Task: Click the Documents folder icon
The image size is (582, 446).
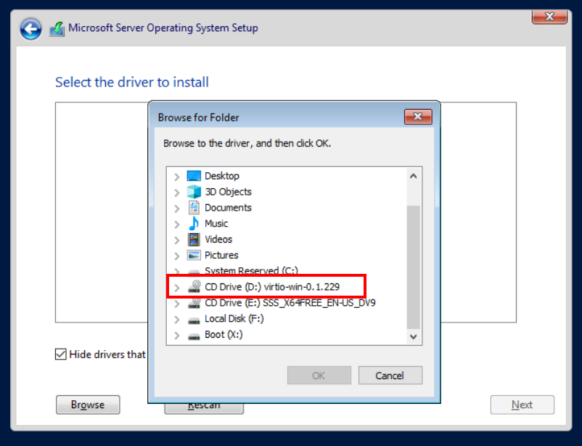Action: point(194,208)
